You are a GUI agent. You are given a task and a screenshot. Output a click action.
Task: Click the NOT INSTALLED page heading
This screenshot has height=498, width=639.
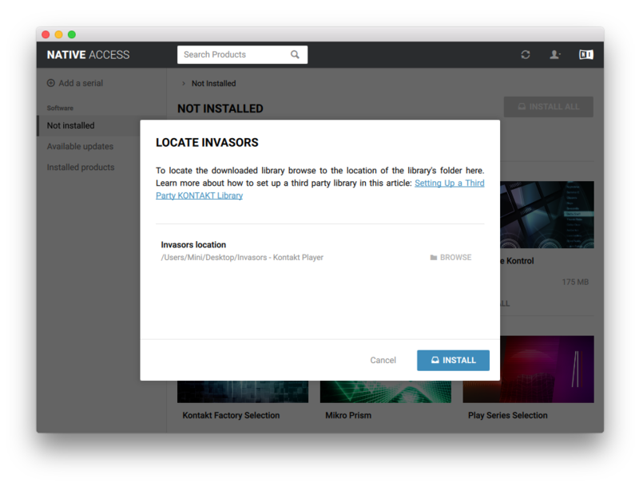[220, 109]
